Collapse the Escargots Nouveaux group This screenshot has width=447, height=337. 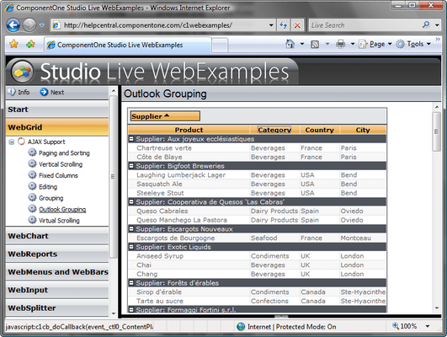[131, 229]
